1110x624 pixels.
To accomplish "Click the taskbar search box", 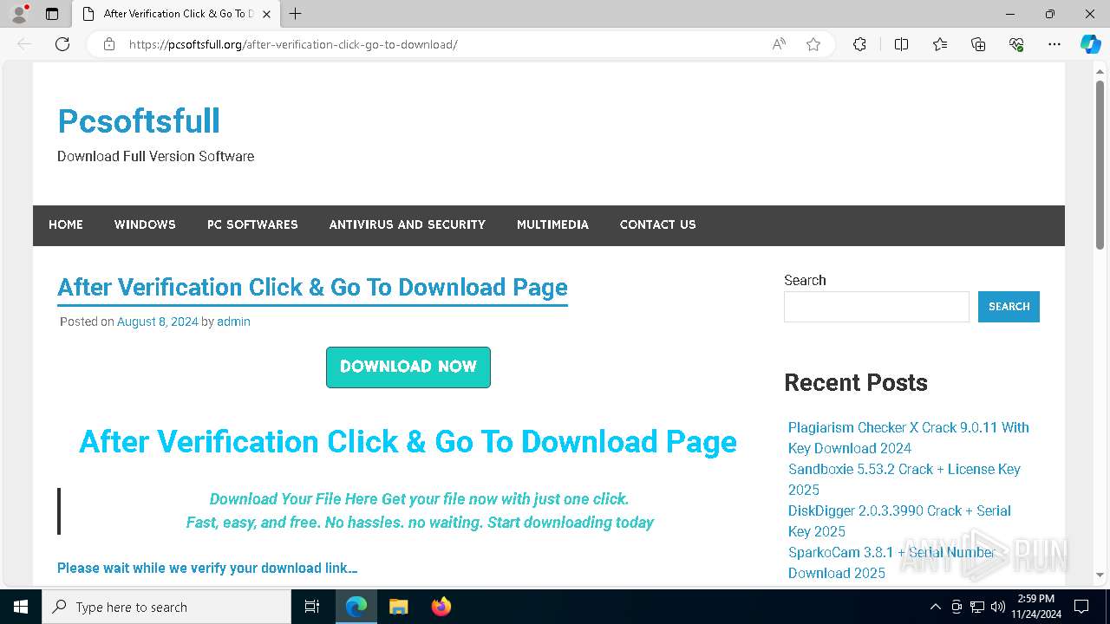I will click(166, 607).
